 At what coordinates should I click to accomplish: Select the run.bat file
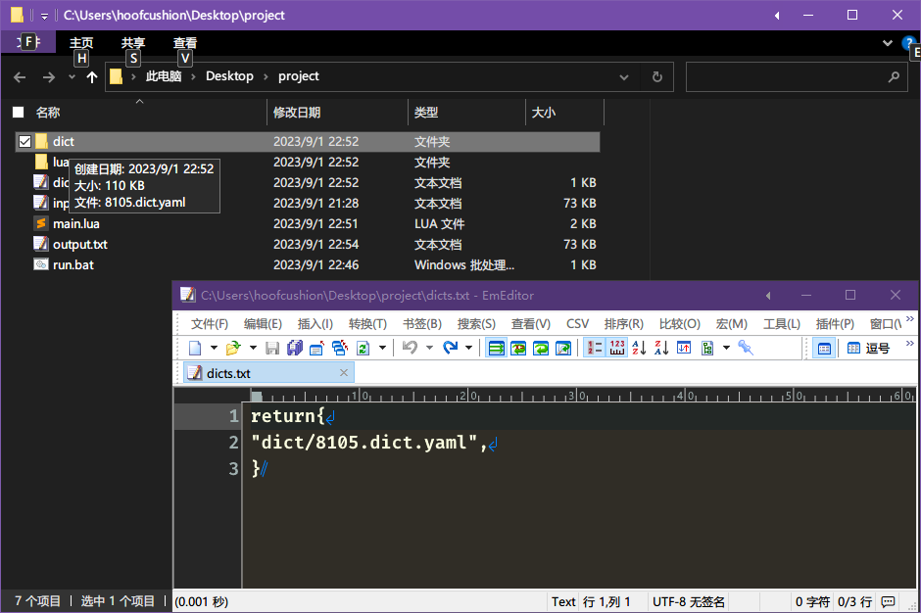coord(73,264)
